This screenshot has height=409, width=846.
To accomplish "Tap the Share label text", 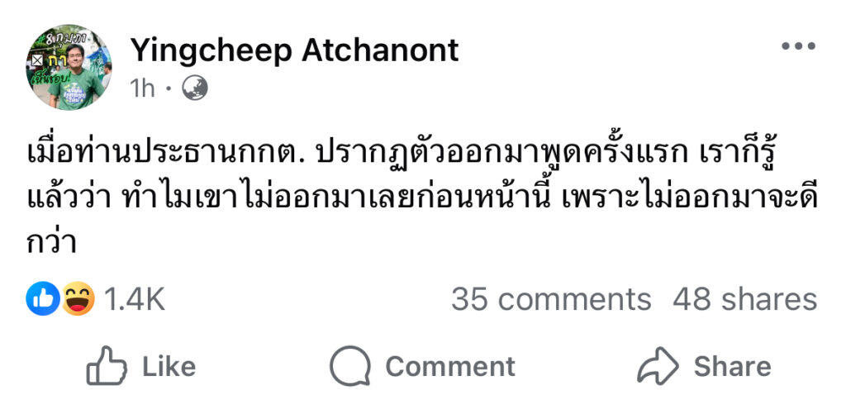I will [x=732, y=366].
